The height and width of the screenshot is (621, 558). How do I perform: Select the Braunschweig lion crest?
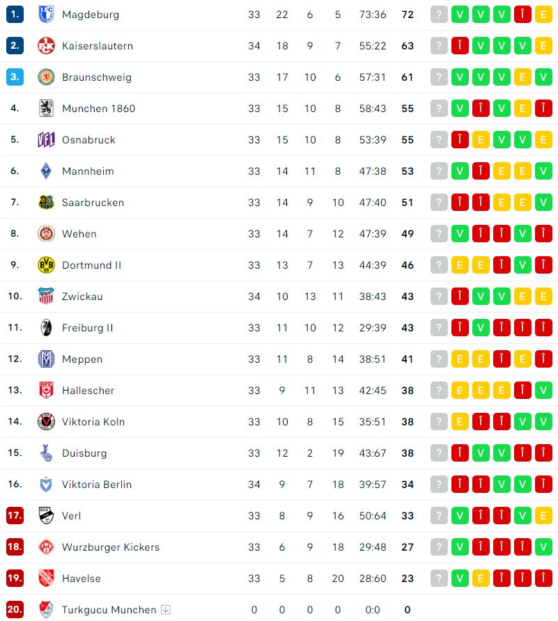click(x=46, y=77)
